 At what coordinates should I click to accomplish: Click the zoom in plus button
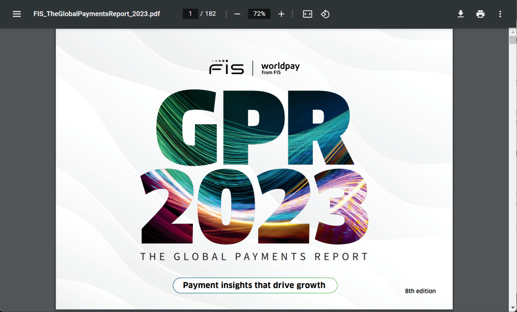coord(281,14)
